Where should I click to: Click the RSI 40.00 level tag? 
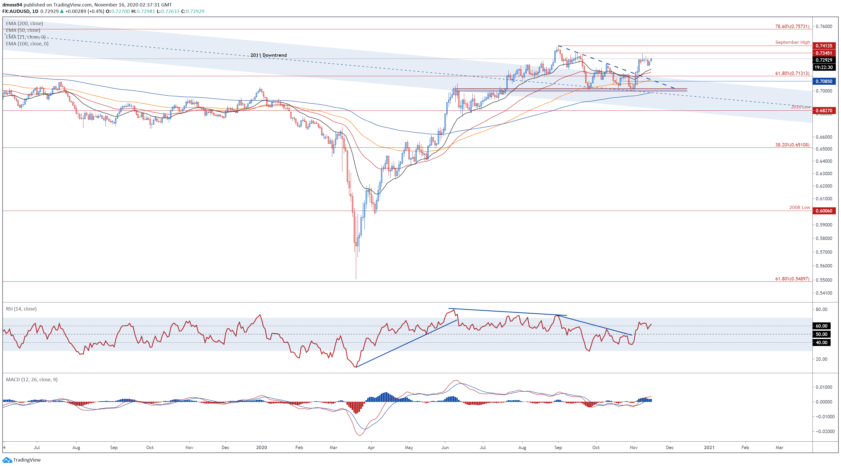pos(821,342)
